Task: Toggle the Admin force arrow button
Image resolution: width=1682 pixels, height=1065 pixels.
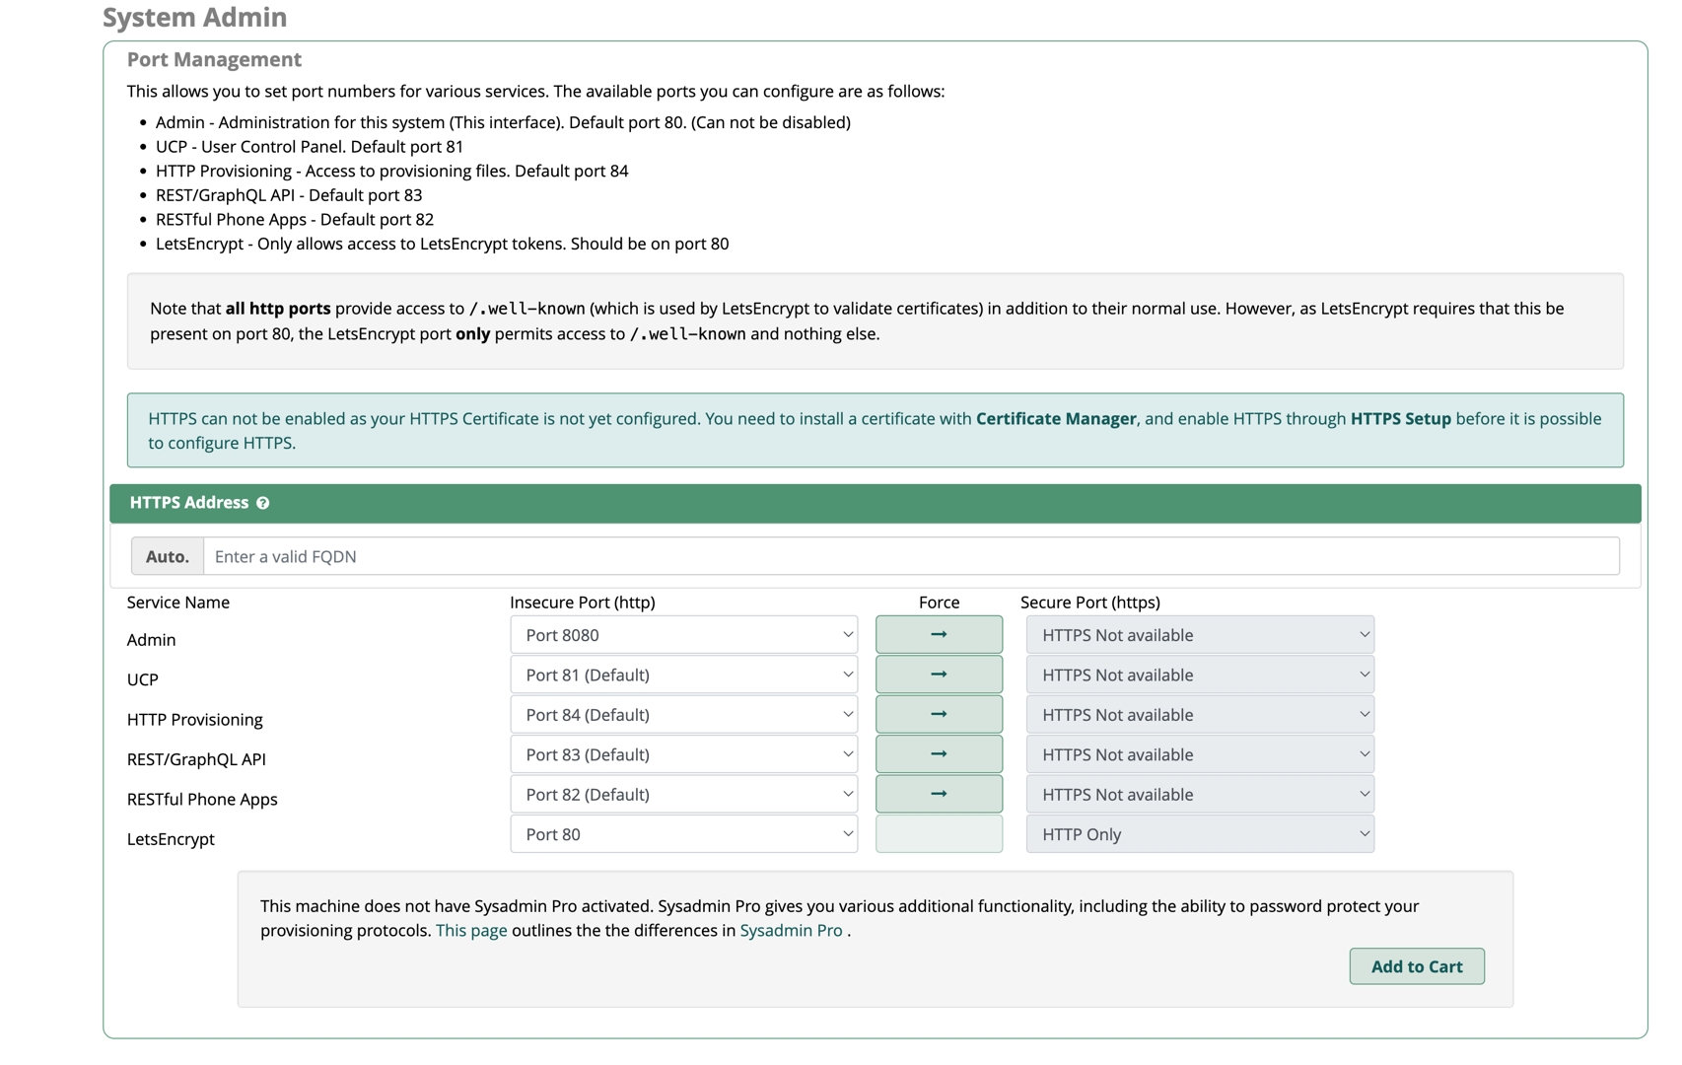Action: pyautogui.click(x=939, y=635)
